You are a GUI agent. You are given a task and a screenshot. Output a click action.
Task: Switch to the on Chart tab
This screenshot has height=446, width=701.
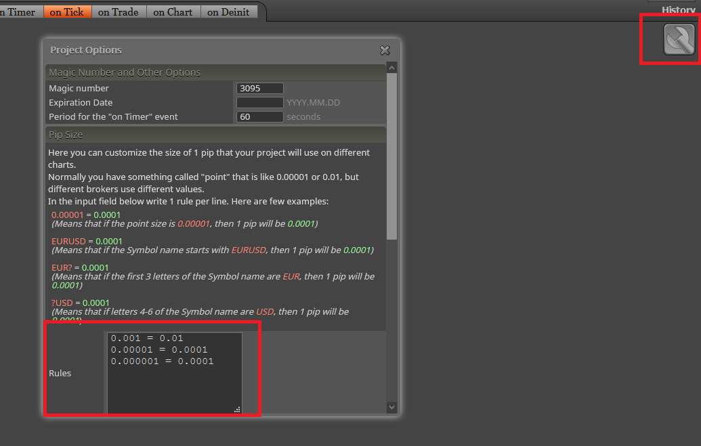(173, 12)
